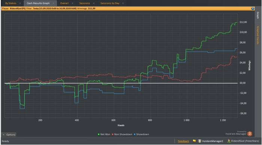Click the HoldemManager2 database icon

199,141
